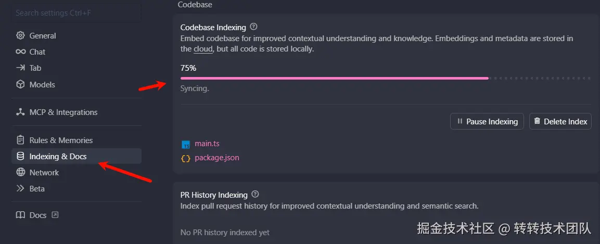Click the Chat infinity icon

click(20, 52)
